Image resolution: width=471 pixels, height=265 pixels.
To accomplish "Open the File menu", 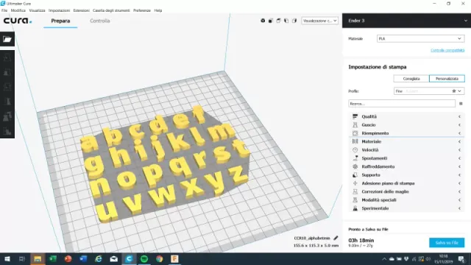I will [x=4, y=10].
